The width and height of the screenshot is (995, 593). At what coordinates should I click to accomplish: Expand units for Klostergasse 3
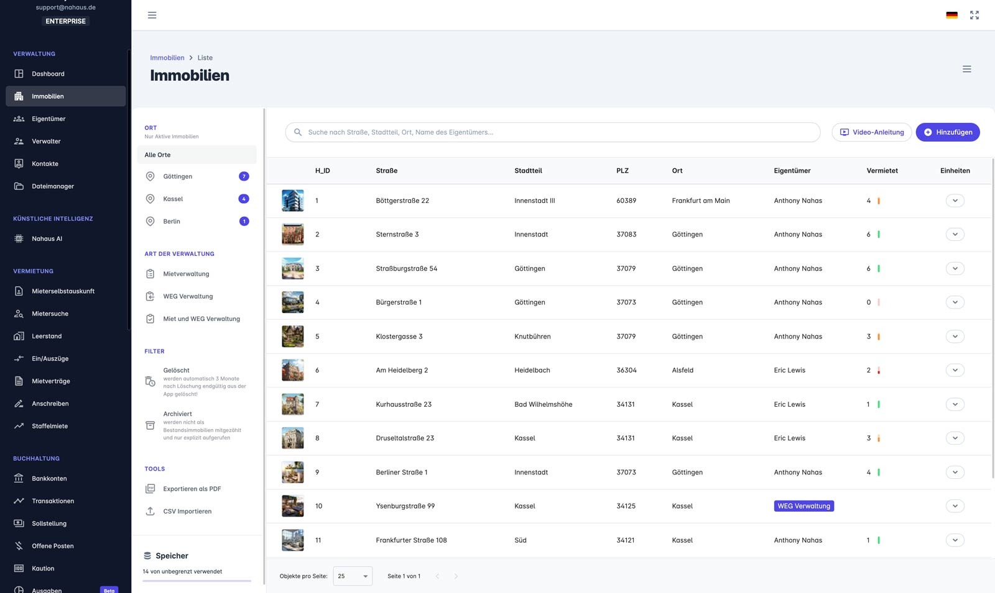click(x=955, y=337)
